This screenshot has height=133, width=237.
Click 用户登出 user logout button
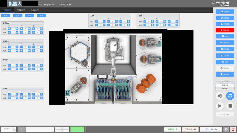click(x=225, y=74)
